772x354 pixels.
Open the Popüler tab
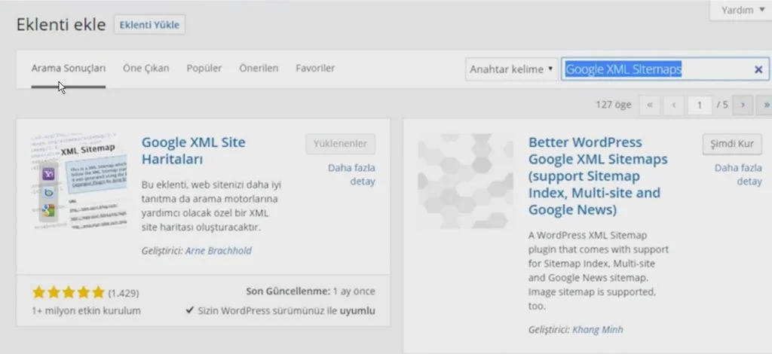[204, 69]
